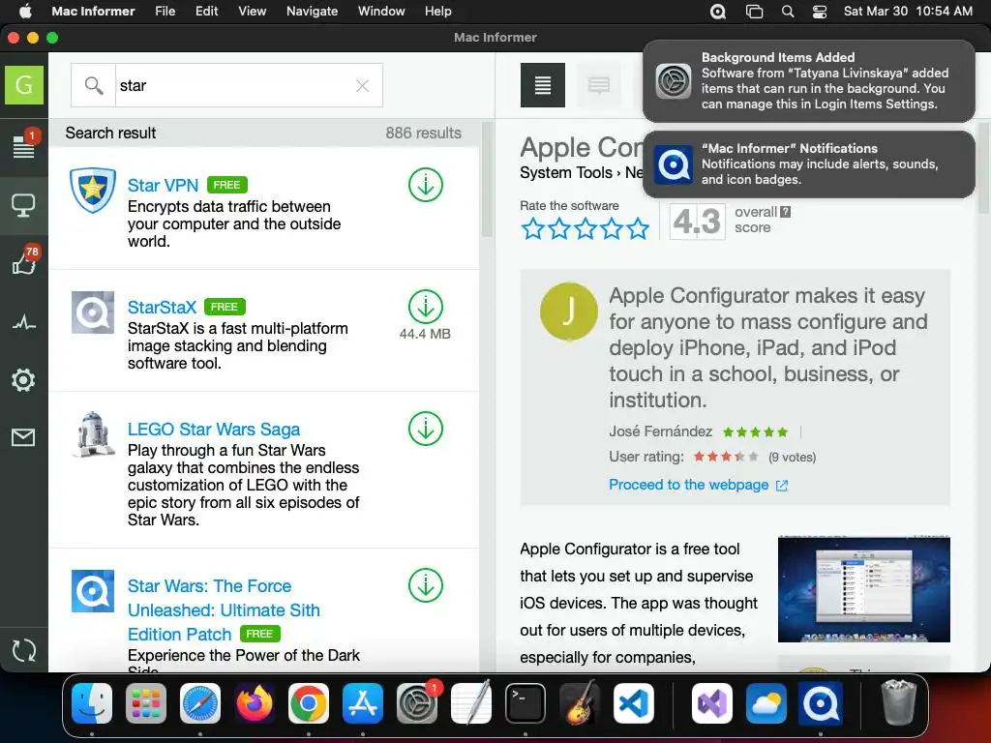Click the Mac Informer icon in menu bar
The width and height of the screenshot is (991, 743).
718,12
